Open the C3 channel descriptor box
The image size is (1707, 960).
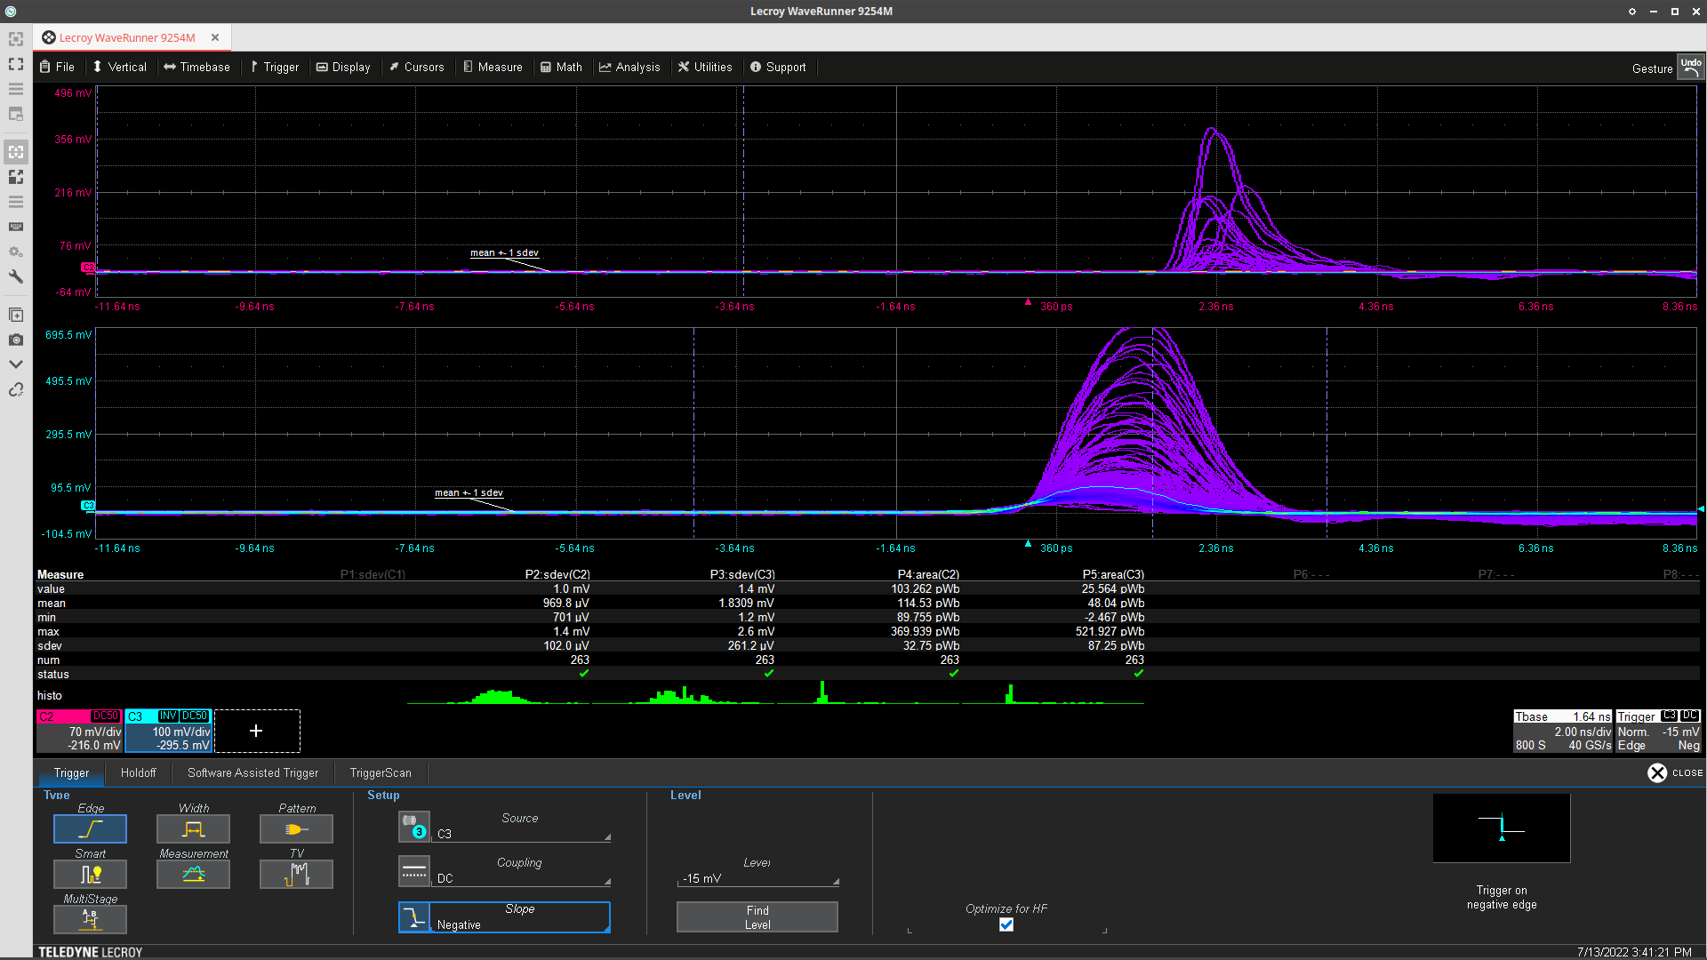click(x=168, y=731)
